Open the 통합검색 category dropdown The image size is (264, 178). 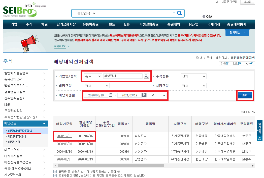86,13
